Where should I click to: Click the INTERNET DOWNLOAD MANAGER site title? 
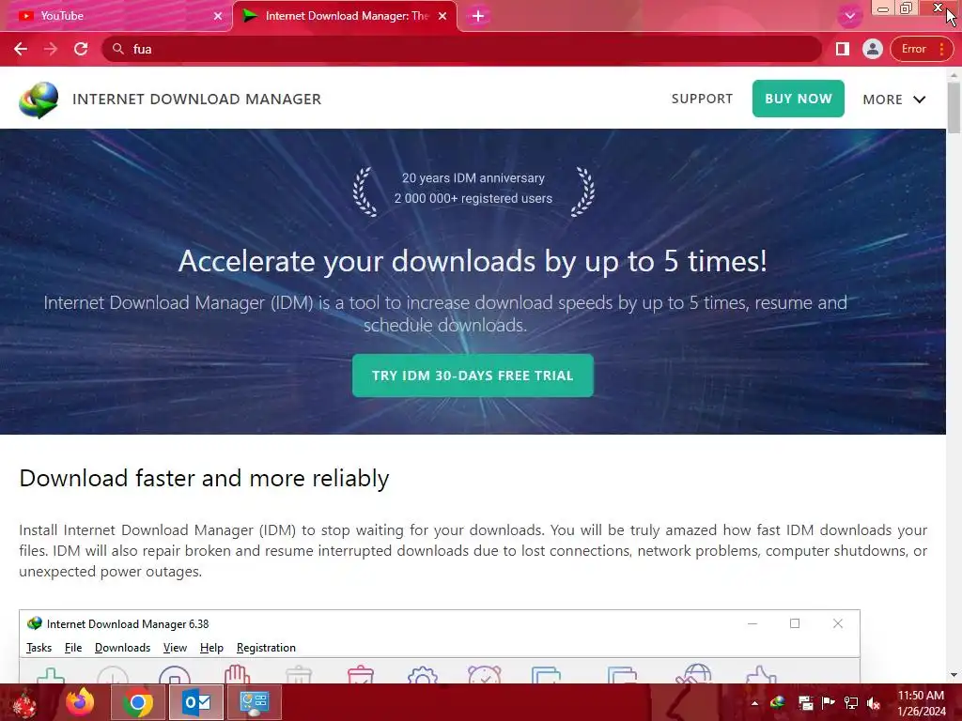pyautogui.click(x=197, y=100)
